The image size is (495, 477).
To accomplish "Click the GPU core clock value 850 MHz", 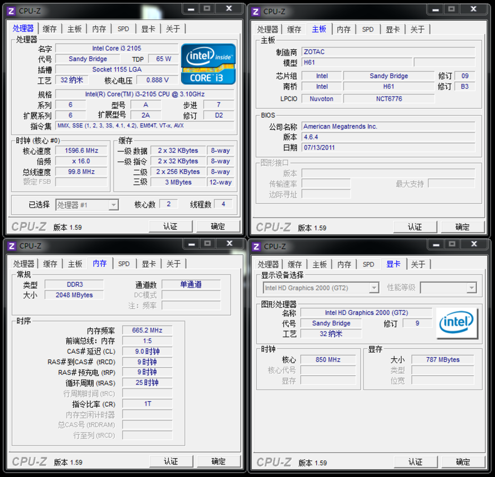I will point(328,360).
